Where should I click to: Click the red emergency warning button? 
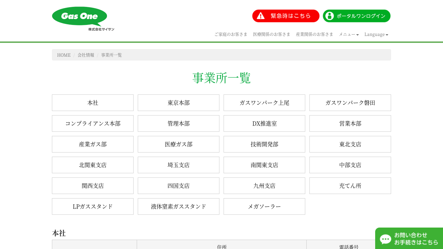click(286, 16)
